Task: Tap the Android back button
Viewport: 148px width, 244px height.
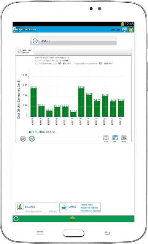Action: pos(107,233)
